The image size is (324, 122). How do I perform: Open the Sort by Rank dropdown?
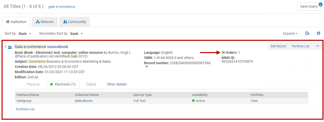tap(18, 34)
